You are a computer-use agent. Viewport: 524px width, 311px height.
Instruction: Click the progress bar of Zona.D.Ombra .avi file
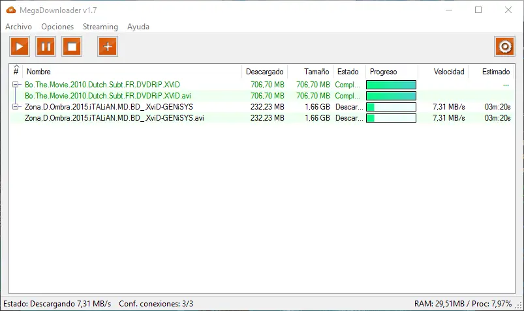point(391,118)
